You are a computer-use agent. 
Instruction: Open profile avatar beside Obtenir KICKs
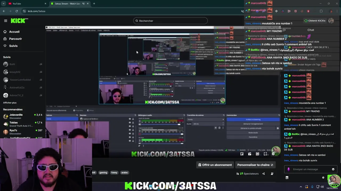[331, 21]
